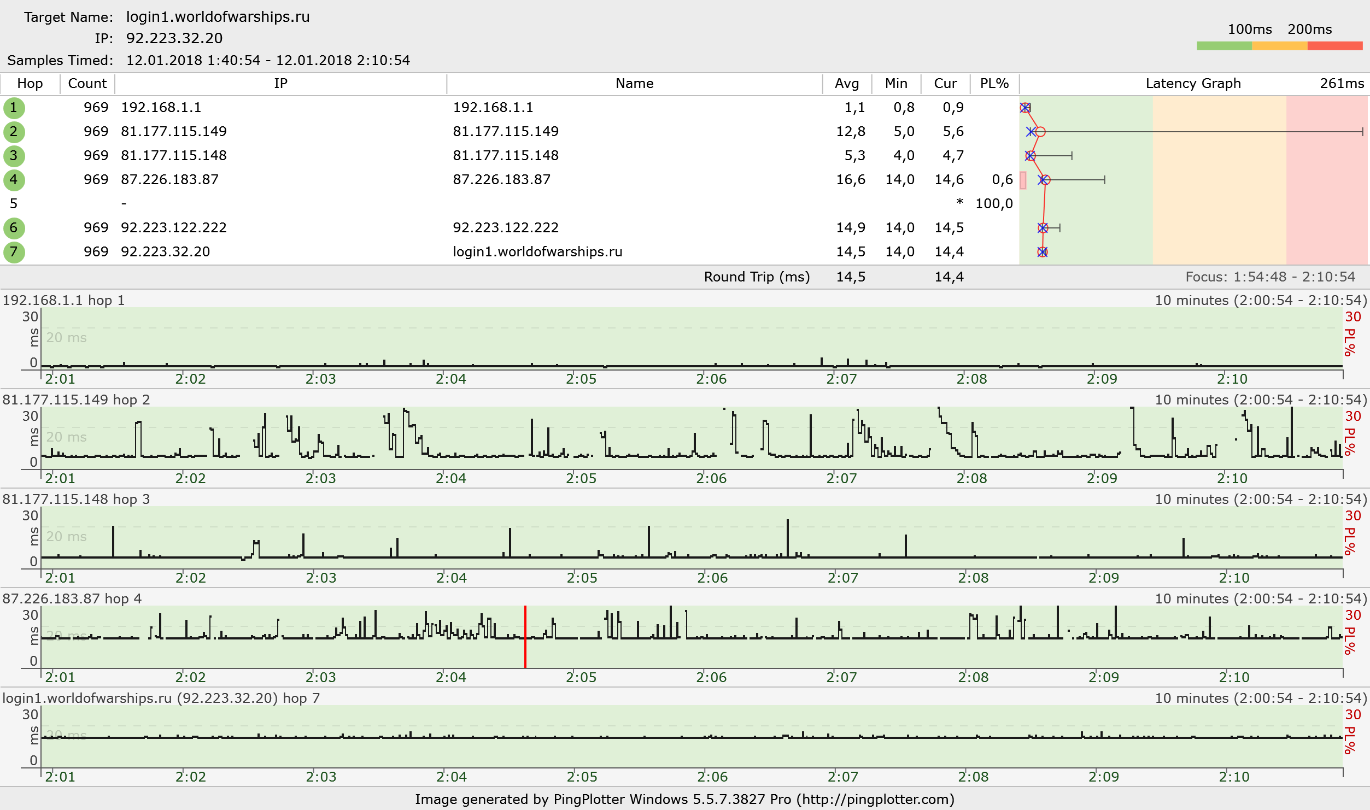Click the Focus time range text

[x=1270, y=277]
